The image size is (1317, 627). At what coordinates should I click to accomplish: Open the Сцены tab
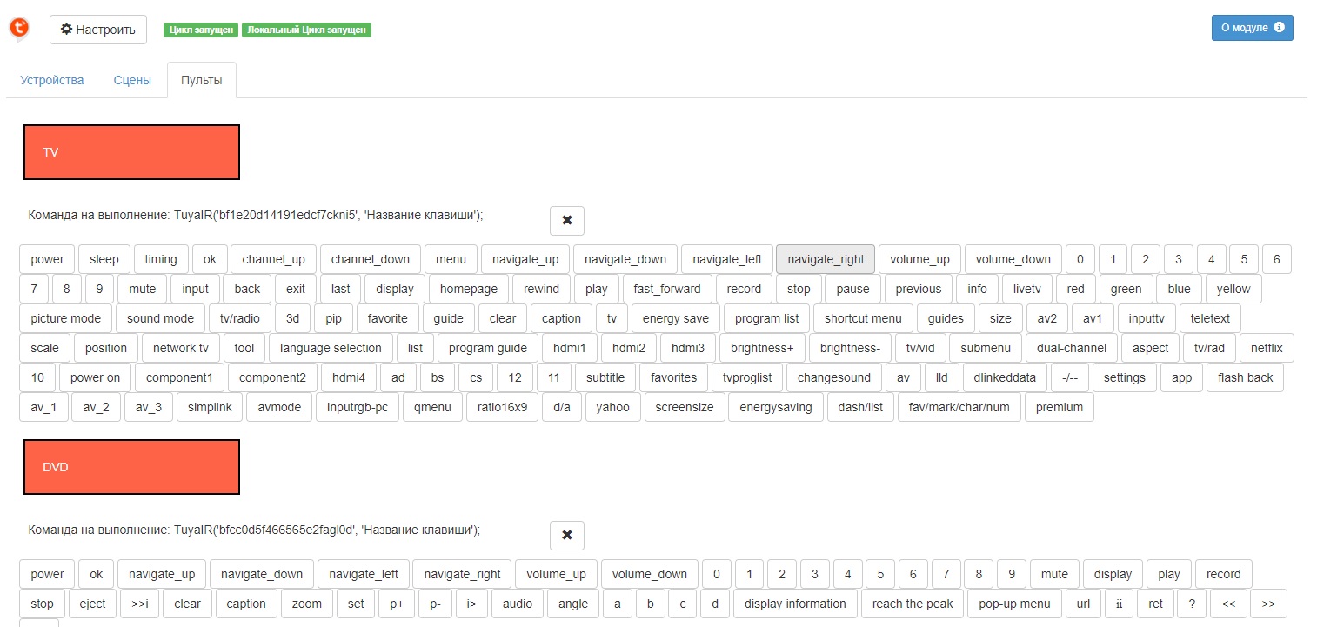[x=132, y=80]
